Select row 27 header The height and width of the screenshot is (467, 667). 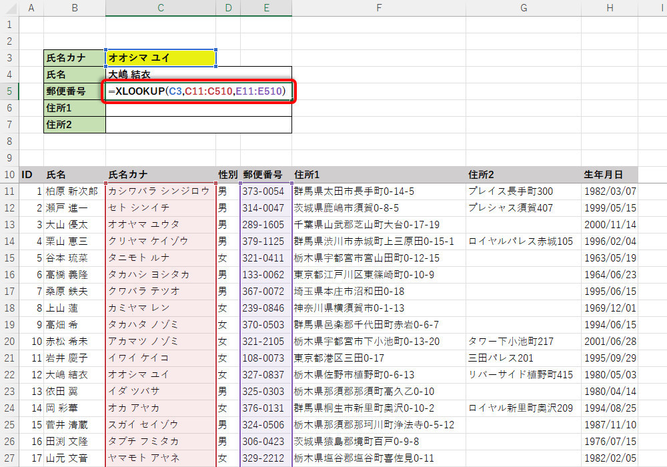9,458
